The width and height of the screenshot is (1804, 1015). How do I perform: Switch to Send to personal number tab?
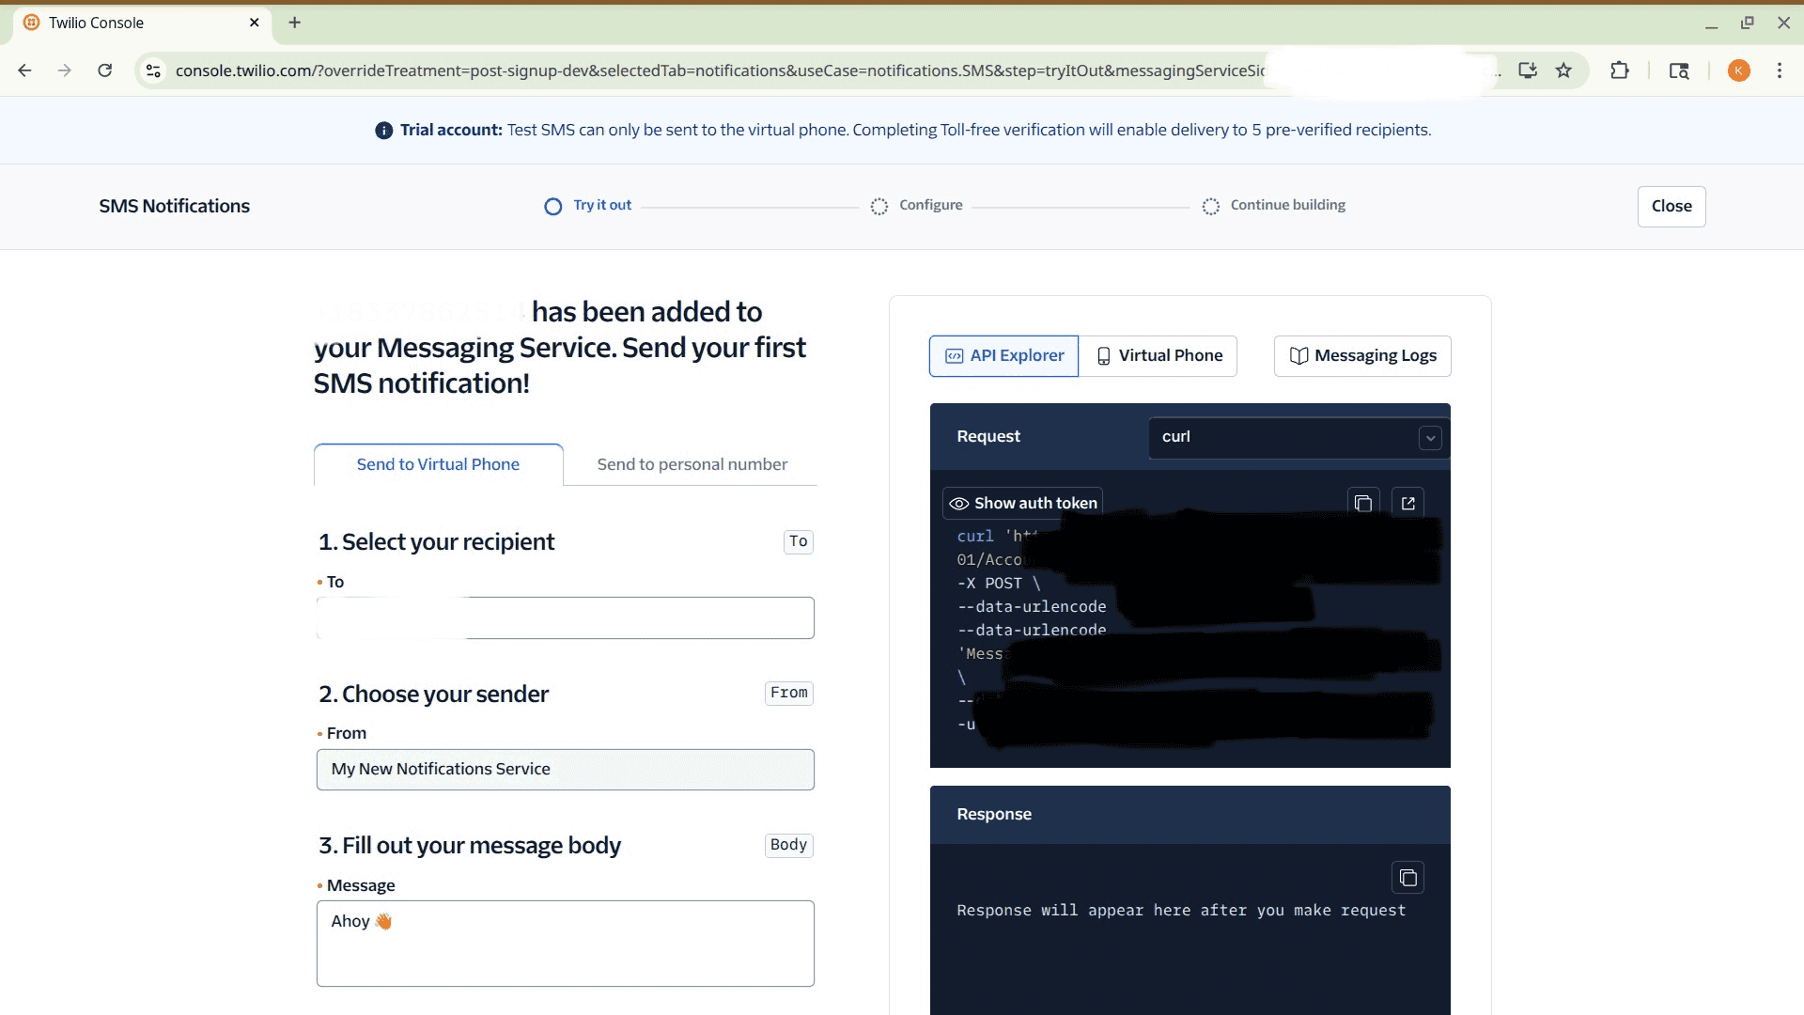tap(692, 464)
